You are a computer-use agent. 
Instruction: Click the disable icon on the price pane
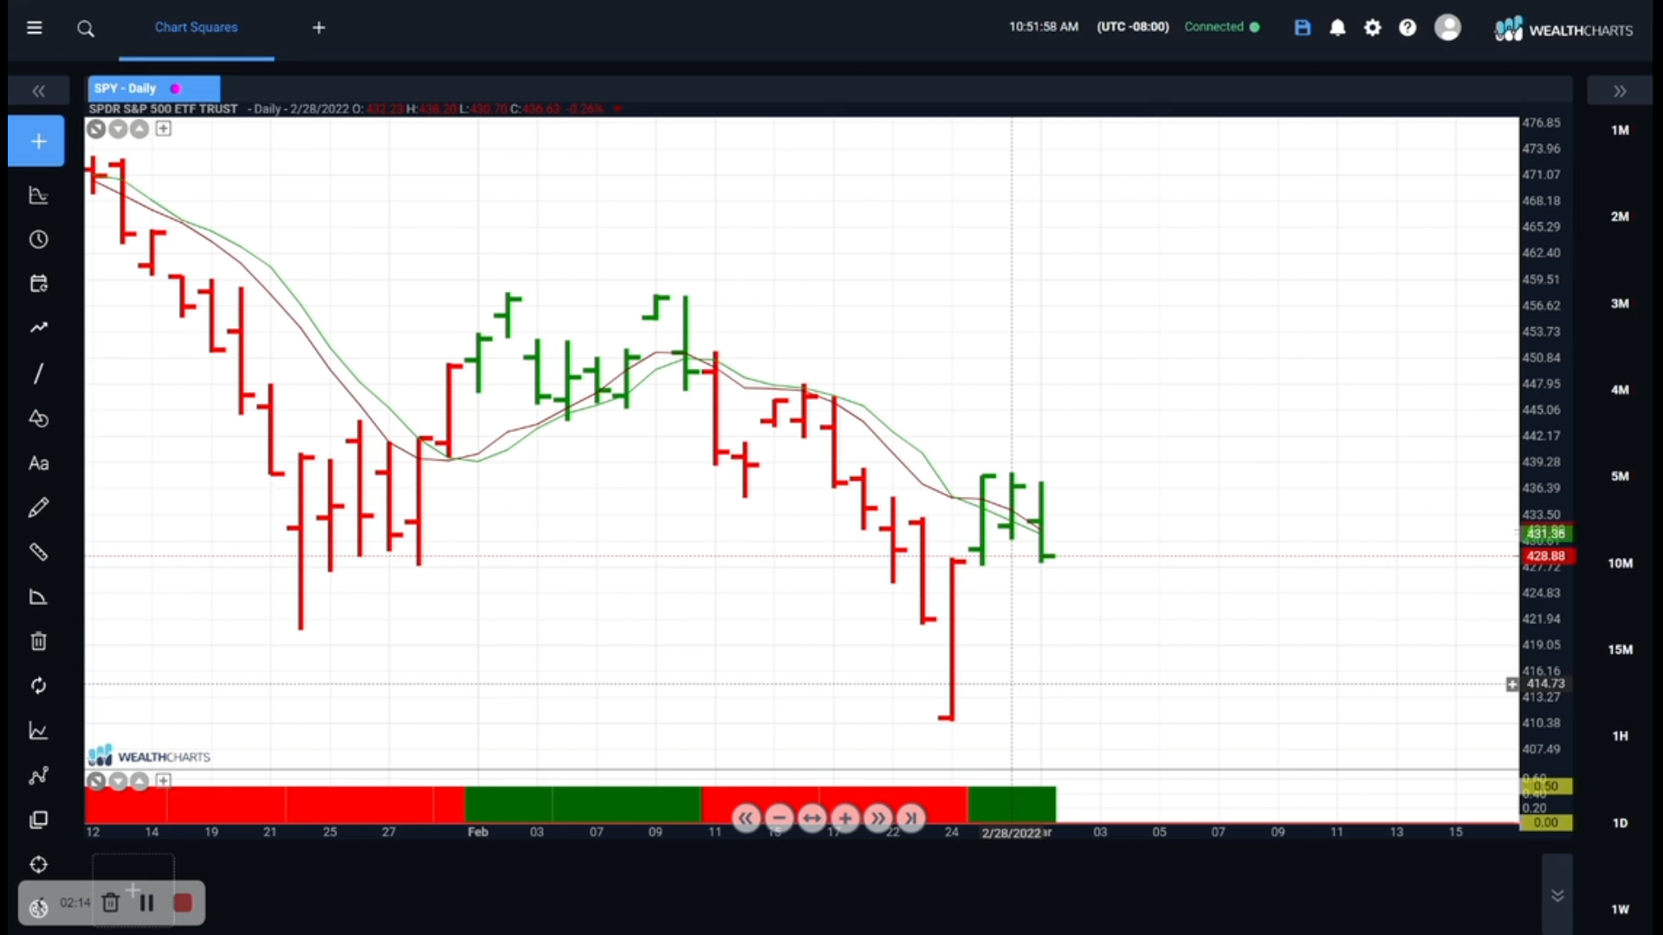click(x=96, y=129)
